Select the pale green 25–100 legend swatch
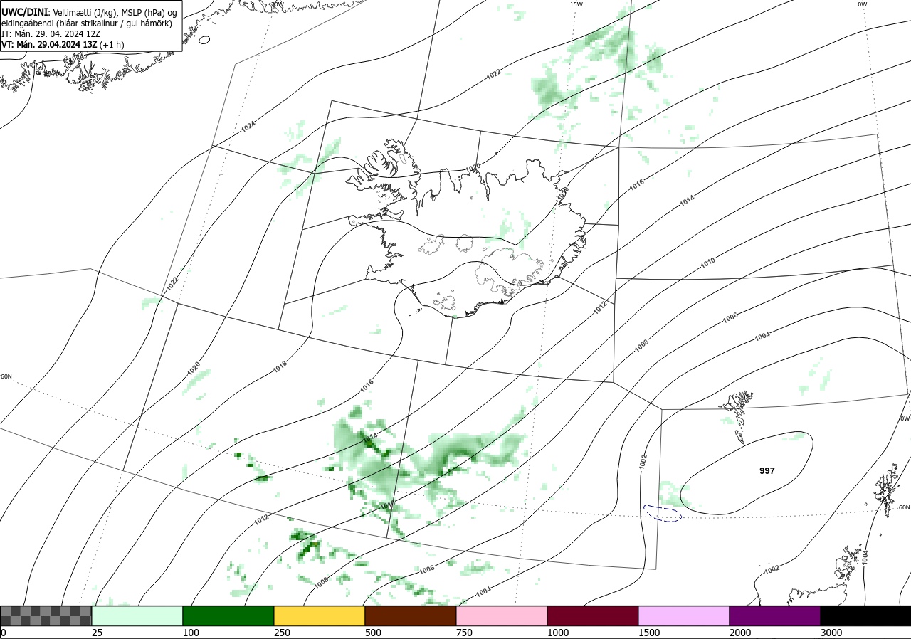This screenshot has width=911, height=639. click(137, 616)
